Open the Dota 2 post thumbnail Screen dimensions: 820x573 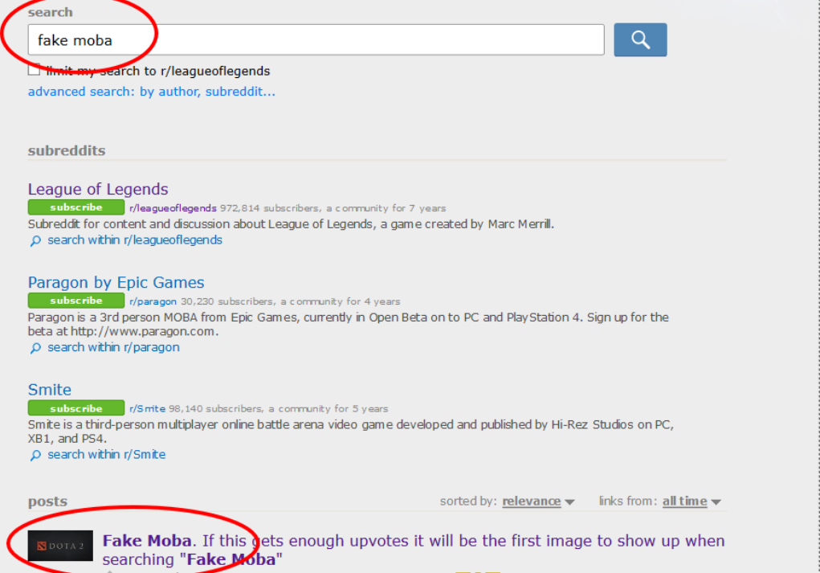tap(60, 546)
